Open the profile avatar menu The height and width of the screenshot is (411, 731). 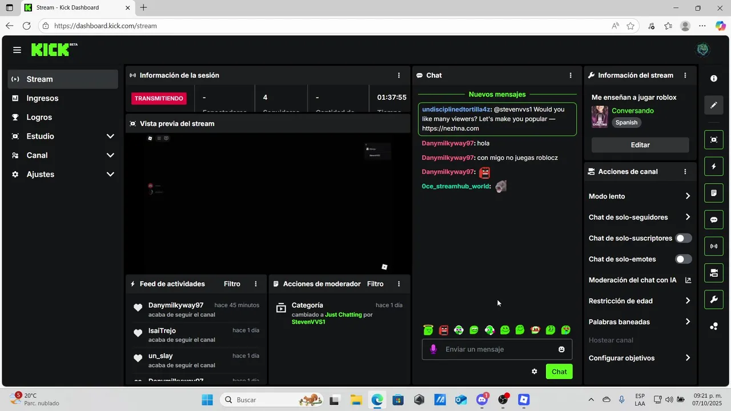(x=703, y=50)
